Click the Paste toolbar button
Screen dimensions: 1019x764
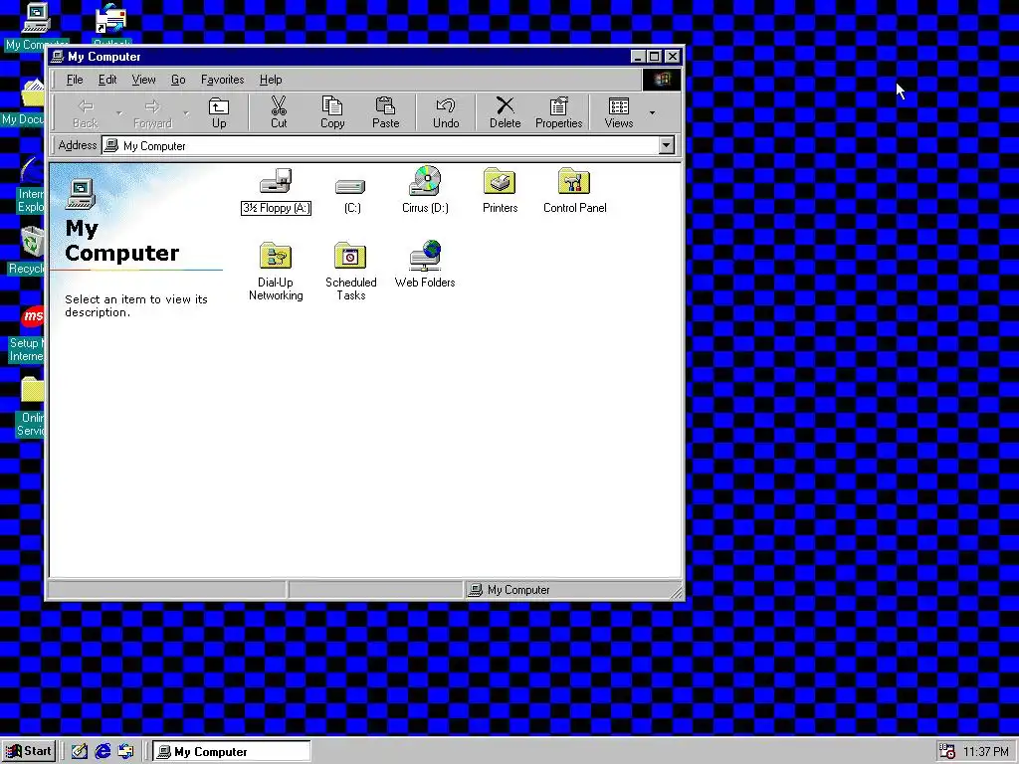(385, 113)
